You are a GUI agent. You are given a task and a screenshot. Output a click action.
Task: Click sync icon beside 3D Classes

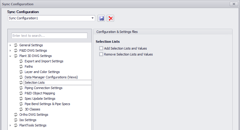point(21,109)
